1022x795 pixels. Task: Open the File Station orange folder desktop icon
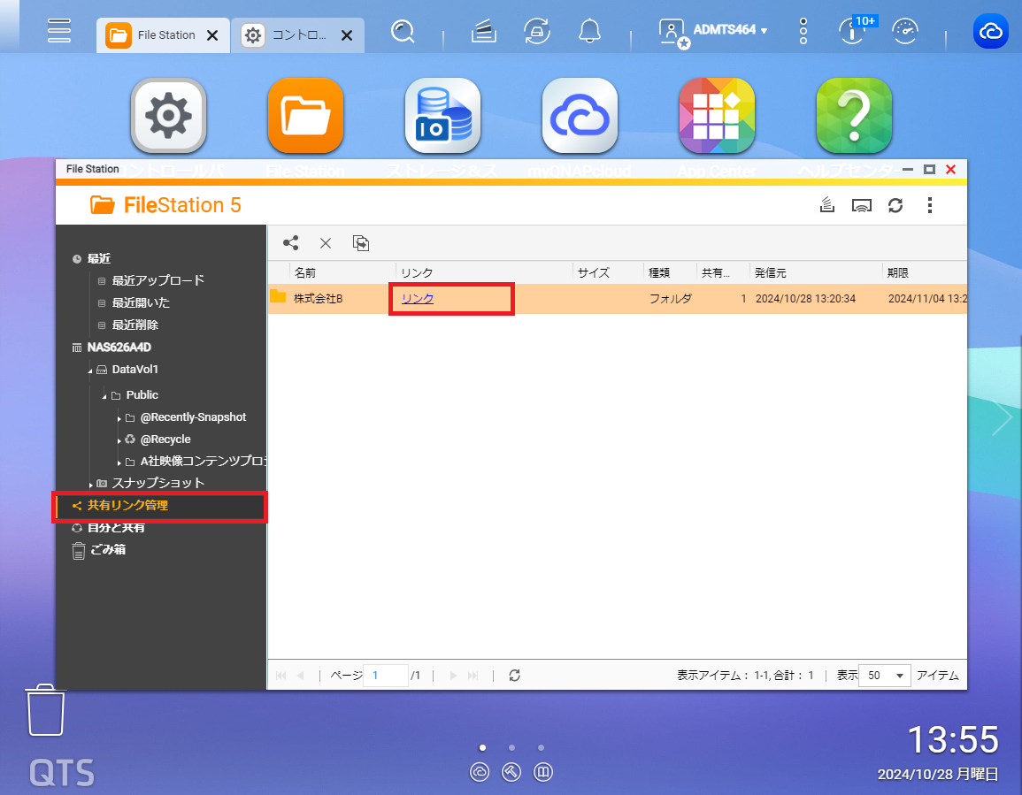[x=305, y=116]
